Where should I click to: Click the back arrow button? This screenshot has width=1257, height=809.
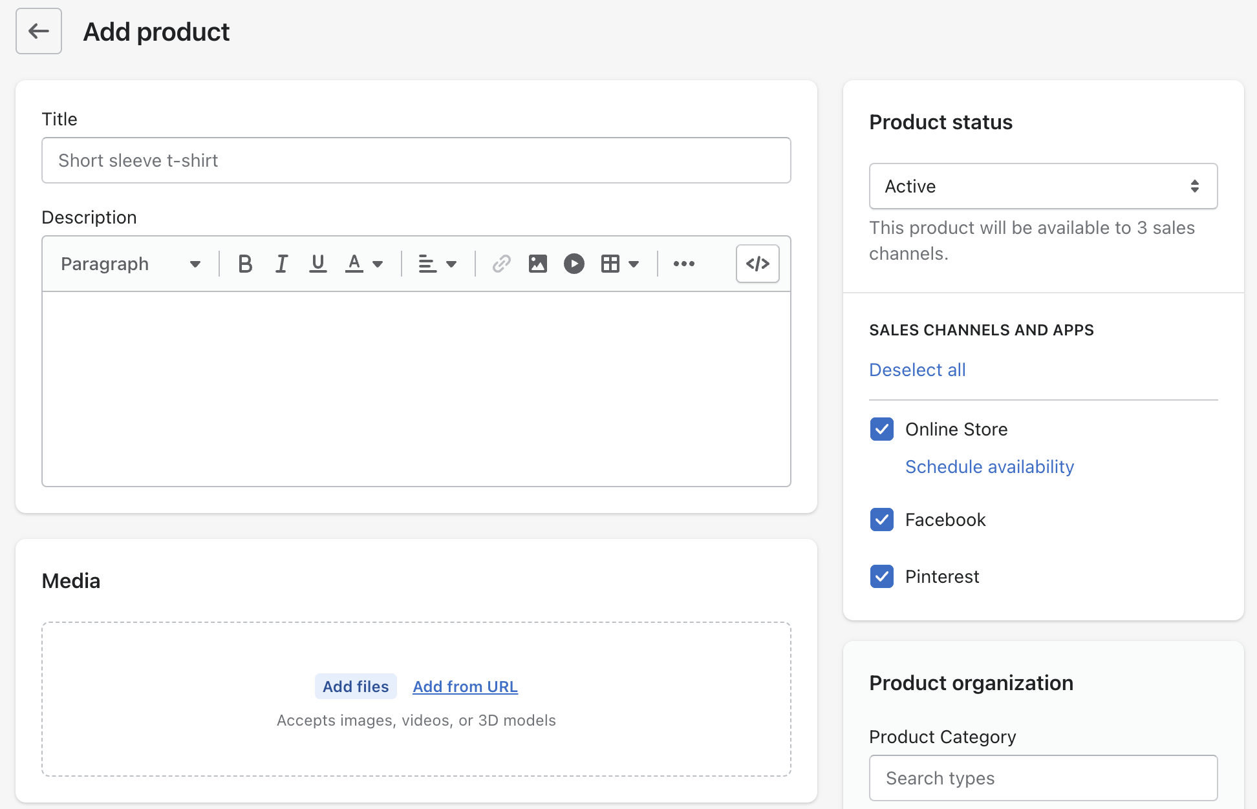point(39,31)
